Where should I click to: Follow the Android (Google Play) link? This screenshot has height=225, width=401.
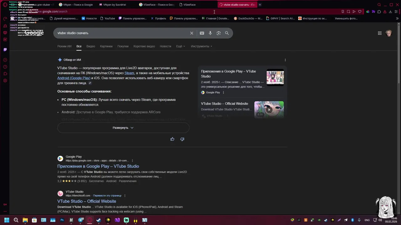pos(74,78)
